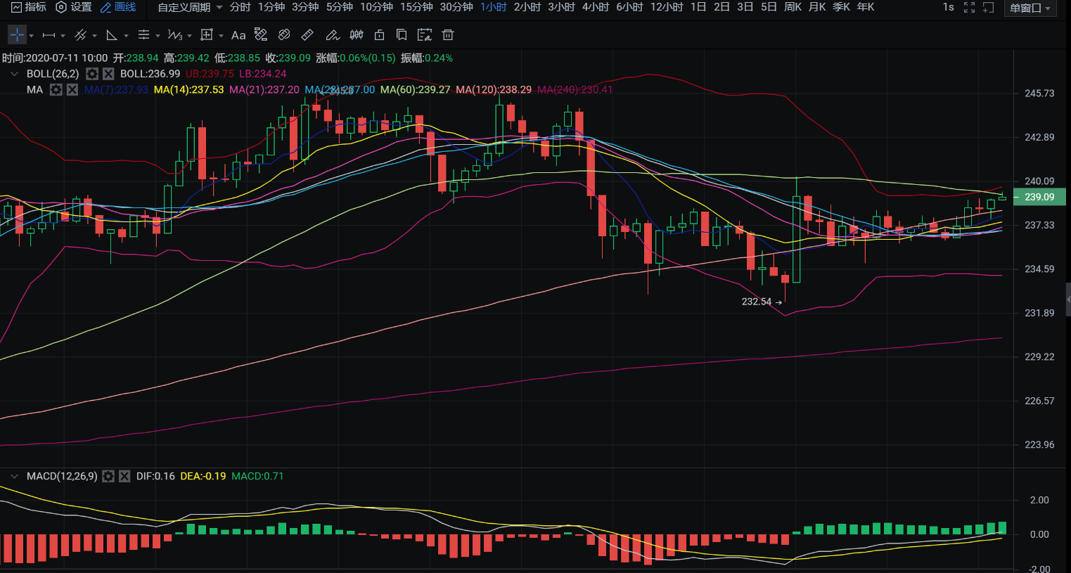Switch to the 周K timeframe
This screenshot has width=1071, height=573.
pyautogui.click(x=793, y=7)
